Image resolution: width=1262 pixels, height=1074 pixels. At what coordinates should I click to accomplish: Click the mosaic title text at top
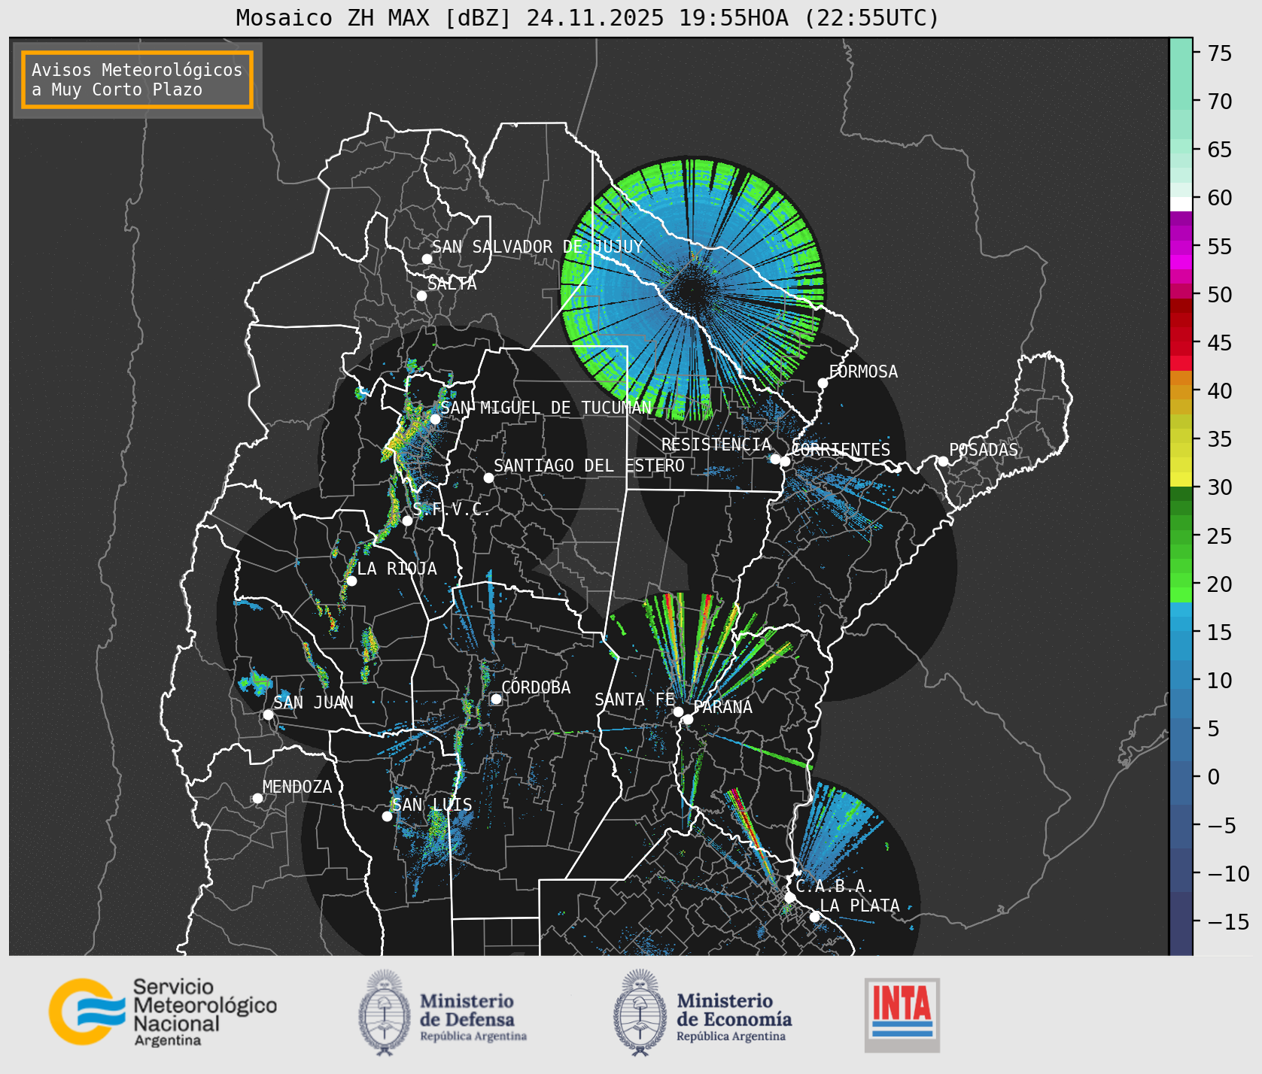pos(588,17)
